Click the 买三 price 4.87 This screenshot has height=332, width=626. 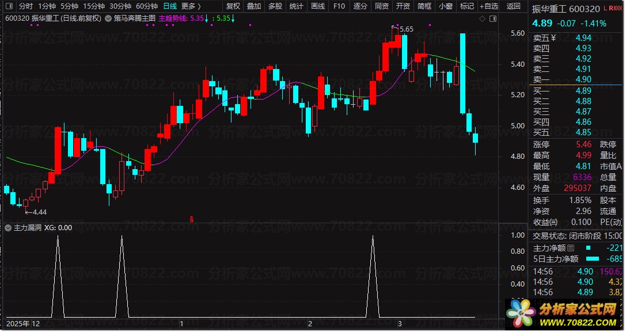tap(583, 112)
